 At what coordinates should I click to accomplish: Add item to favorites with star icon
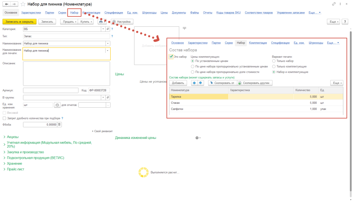23,4
